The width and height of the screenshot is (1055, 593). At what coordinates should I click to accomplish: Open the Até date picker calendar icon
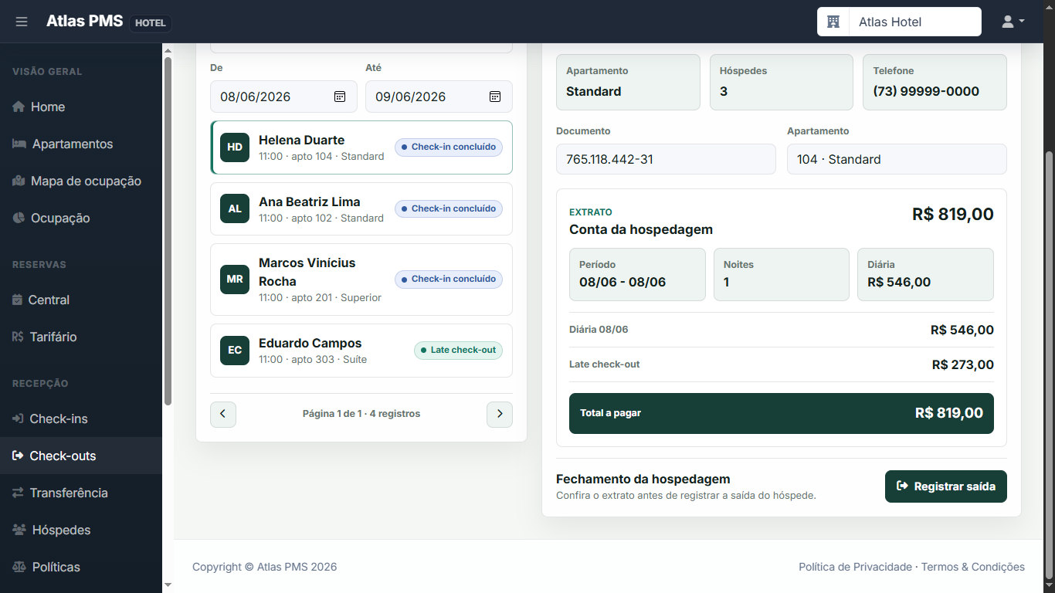(x=495, y=97)
